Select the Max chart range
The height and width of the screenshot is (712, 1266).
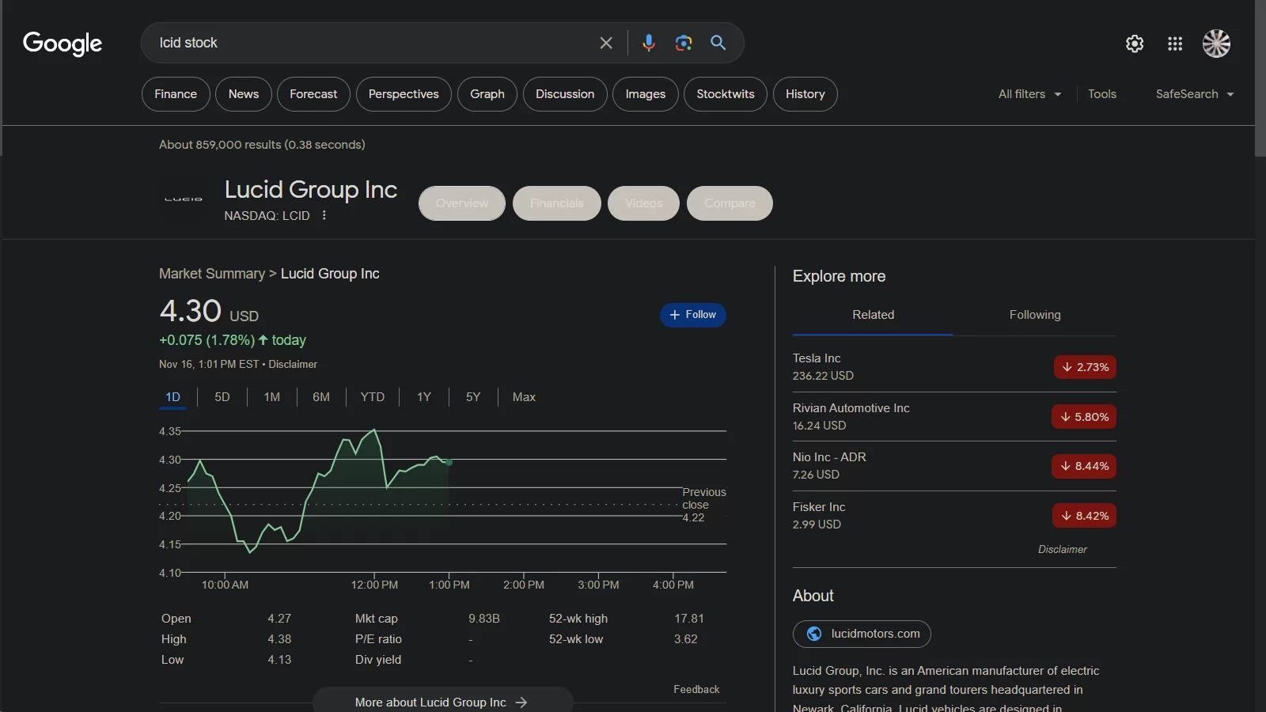(524, 397)
